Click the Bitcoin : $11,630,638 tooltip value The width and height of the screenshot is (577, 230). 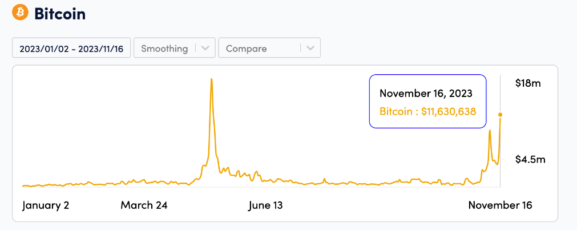(427, 112)
